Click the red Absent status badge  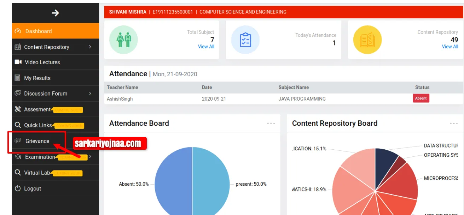point(421,98)
